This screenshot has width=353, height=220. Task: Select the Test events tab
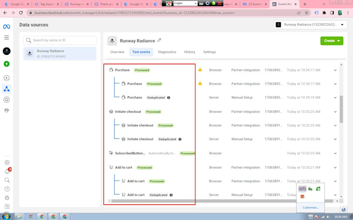[141, 52]
